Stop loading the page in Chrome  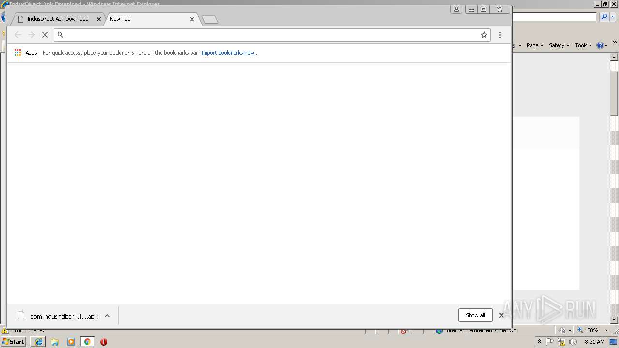[x=45, y=35]
